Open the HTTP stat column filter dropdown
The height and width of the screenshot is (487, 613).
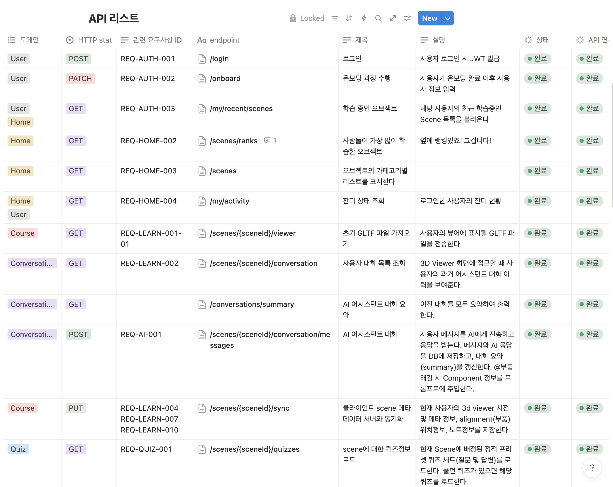70,40
